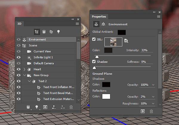The width and height of the screenshot is (179, 125).
Task: Open the IBL texture file menu icon
Action: tap(126, 41)
